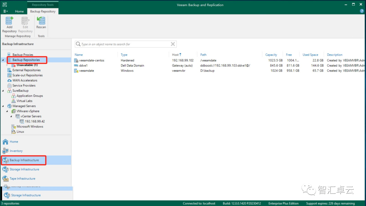Sort by the Type column header
This screenshot has height=206, width=366.
tap(124, 55)
